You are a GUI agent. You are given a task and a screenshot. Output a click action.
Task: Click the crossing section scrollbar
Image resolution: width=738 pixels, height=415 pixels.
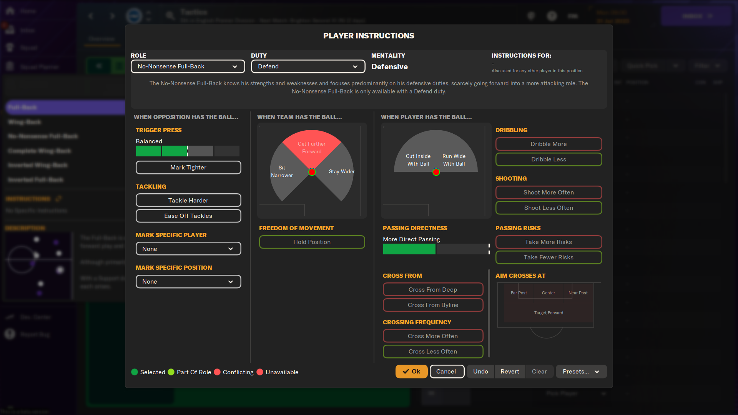pyautogui.click(x=489, y=313)
